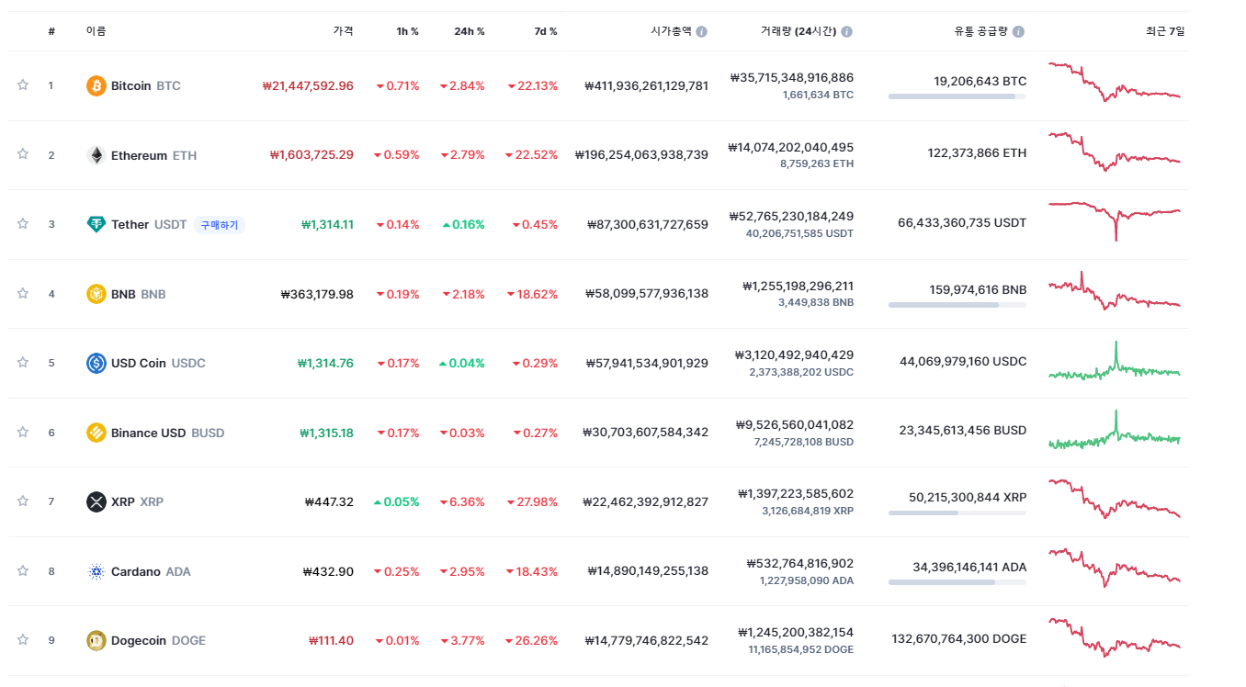Screen dimensions: 1246x687
Task: Click the USD Coin logo icon
Action: click(x=96, y=363)
